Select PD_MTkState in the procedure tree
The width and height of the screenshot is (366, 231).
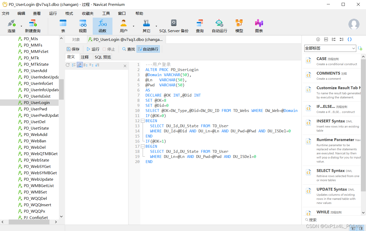36,64
